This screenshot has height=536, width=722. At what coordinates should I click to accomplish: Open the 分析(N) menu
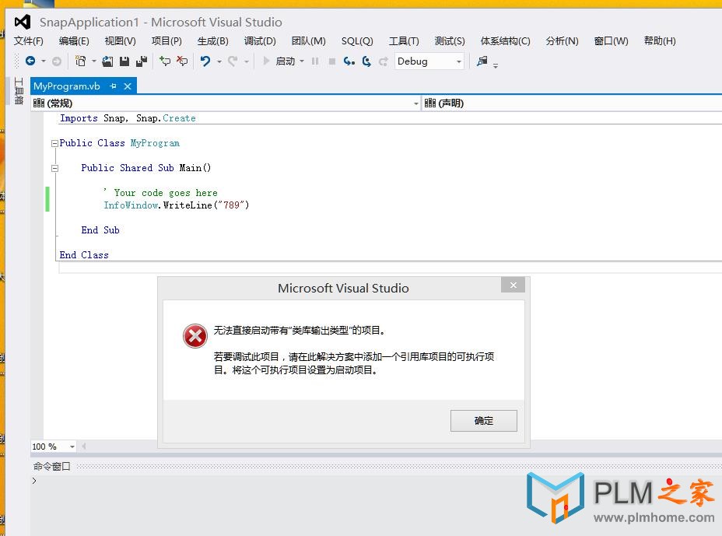pos(562,41)
